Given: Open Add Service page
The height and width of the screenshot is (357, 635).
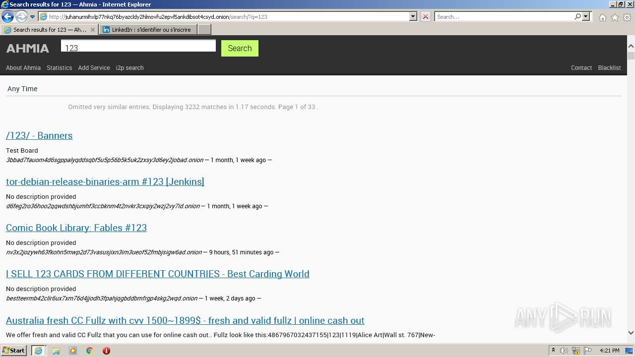Looking at the screenshot, I should [94, 68].
